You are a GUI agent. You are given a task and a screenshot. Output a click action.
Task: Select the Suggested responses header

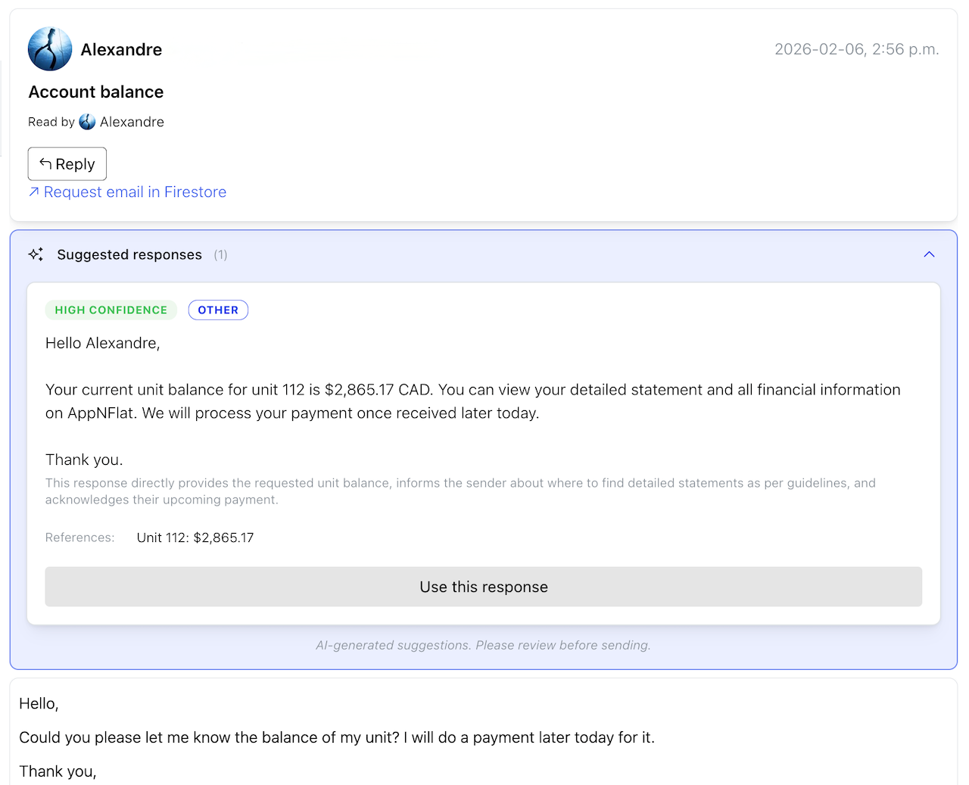click(x=129, y=254)
